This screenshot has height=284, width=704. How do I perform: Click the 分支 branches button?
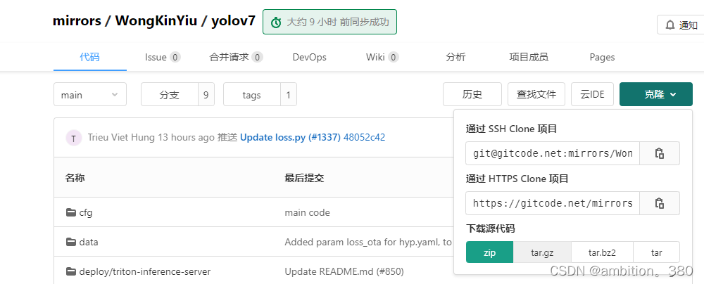tap(169, 95)
